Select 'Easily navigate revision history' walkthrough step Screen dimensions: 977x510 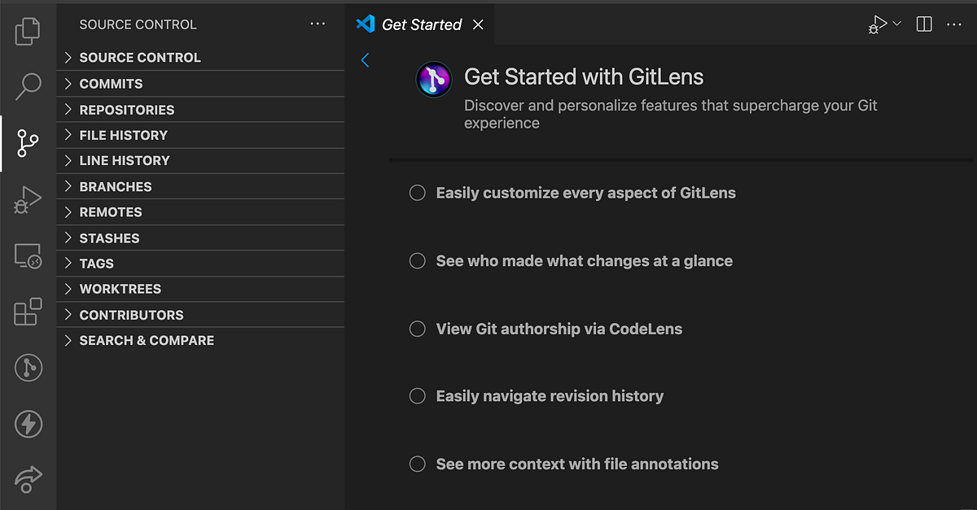[550, 396]
